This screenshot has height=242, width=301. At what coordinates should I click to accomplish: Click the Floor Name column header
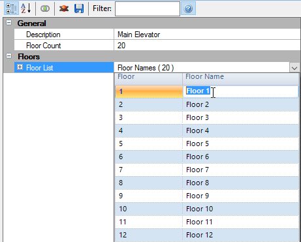240,79
